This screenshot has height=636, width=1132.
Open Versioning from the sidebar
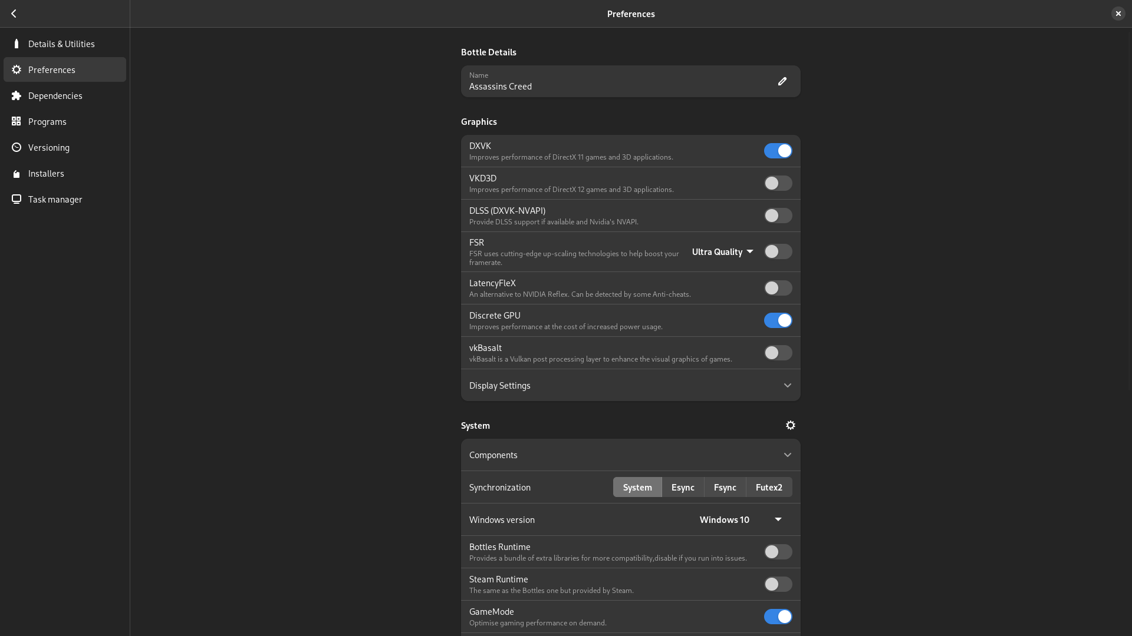(x=49, y=147)
